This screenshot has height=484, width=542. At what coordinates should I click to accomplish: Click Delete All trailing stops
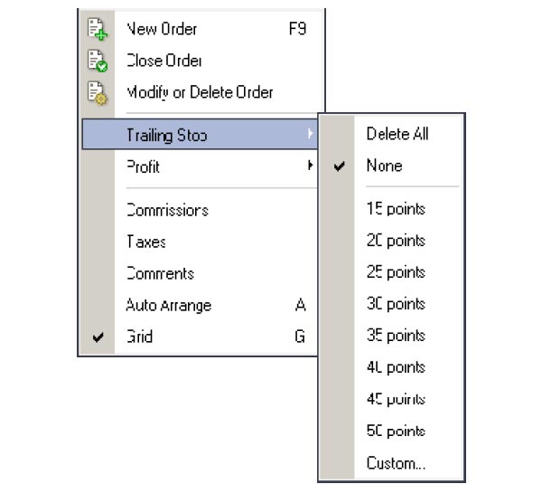[397, 134]
